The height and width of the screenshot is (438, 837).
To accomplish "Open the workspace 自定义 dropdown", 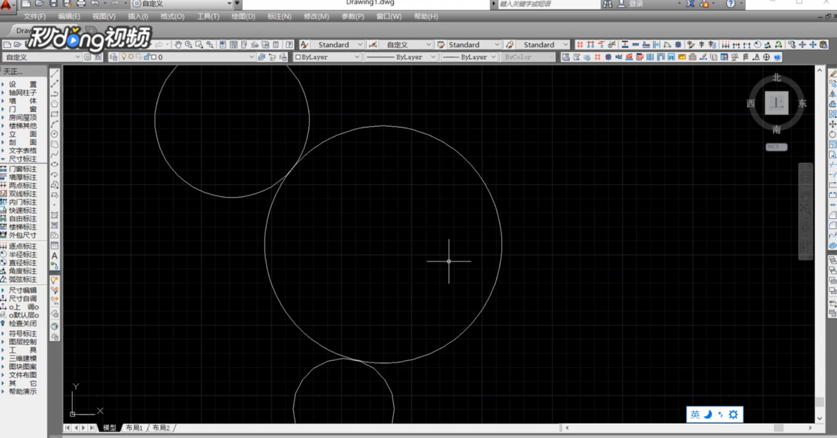I will coord(42,57).
